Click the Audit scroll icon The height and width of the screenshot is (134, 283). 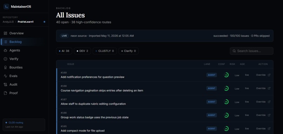tap(5, 84)
